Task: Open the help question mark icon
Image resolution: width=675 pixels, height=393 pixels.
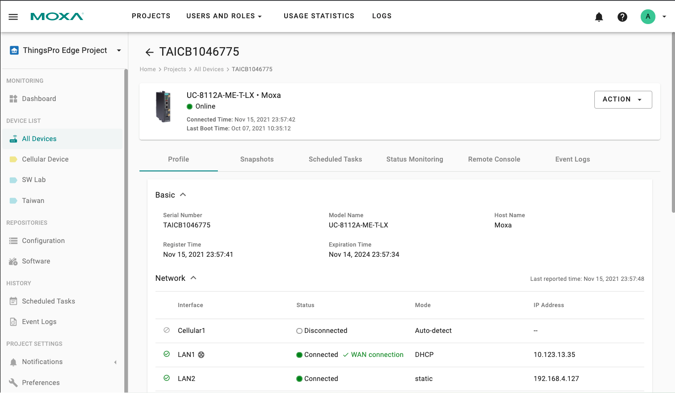Action: pyautogui.click(x=622, y=17)
